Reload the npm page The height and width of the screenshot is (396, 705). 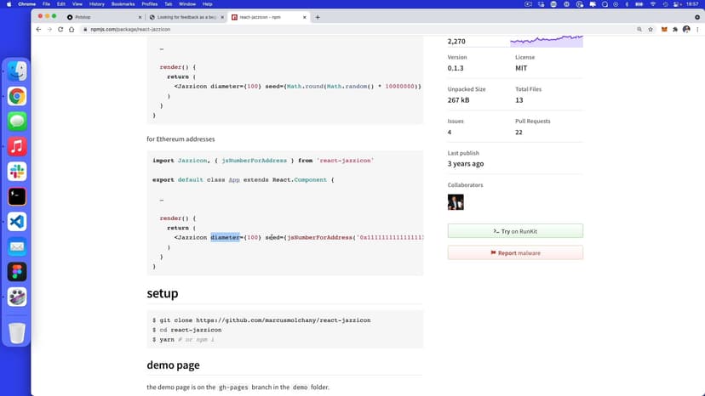pyautogui.click(x=60, y=30)
